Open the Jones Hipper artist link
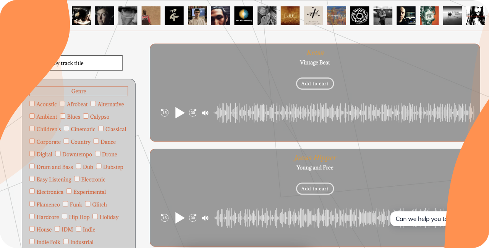The width and height of the screenshot is (489, 248). pos(315,158)
